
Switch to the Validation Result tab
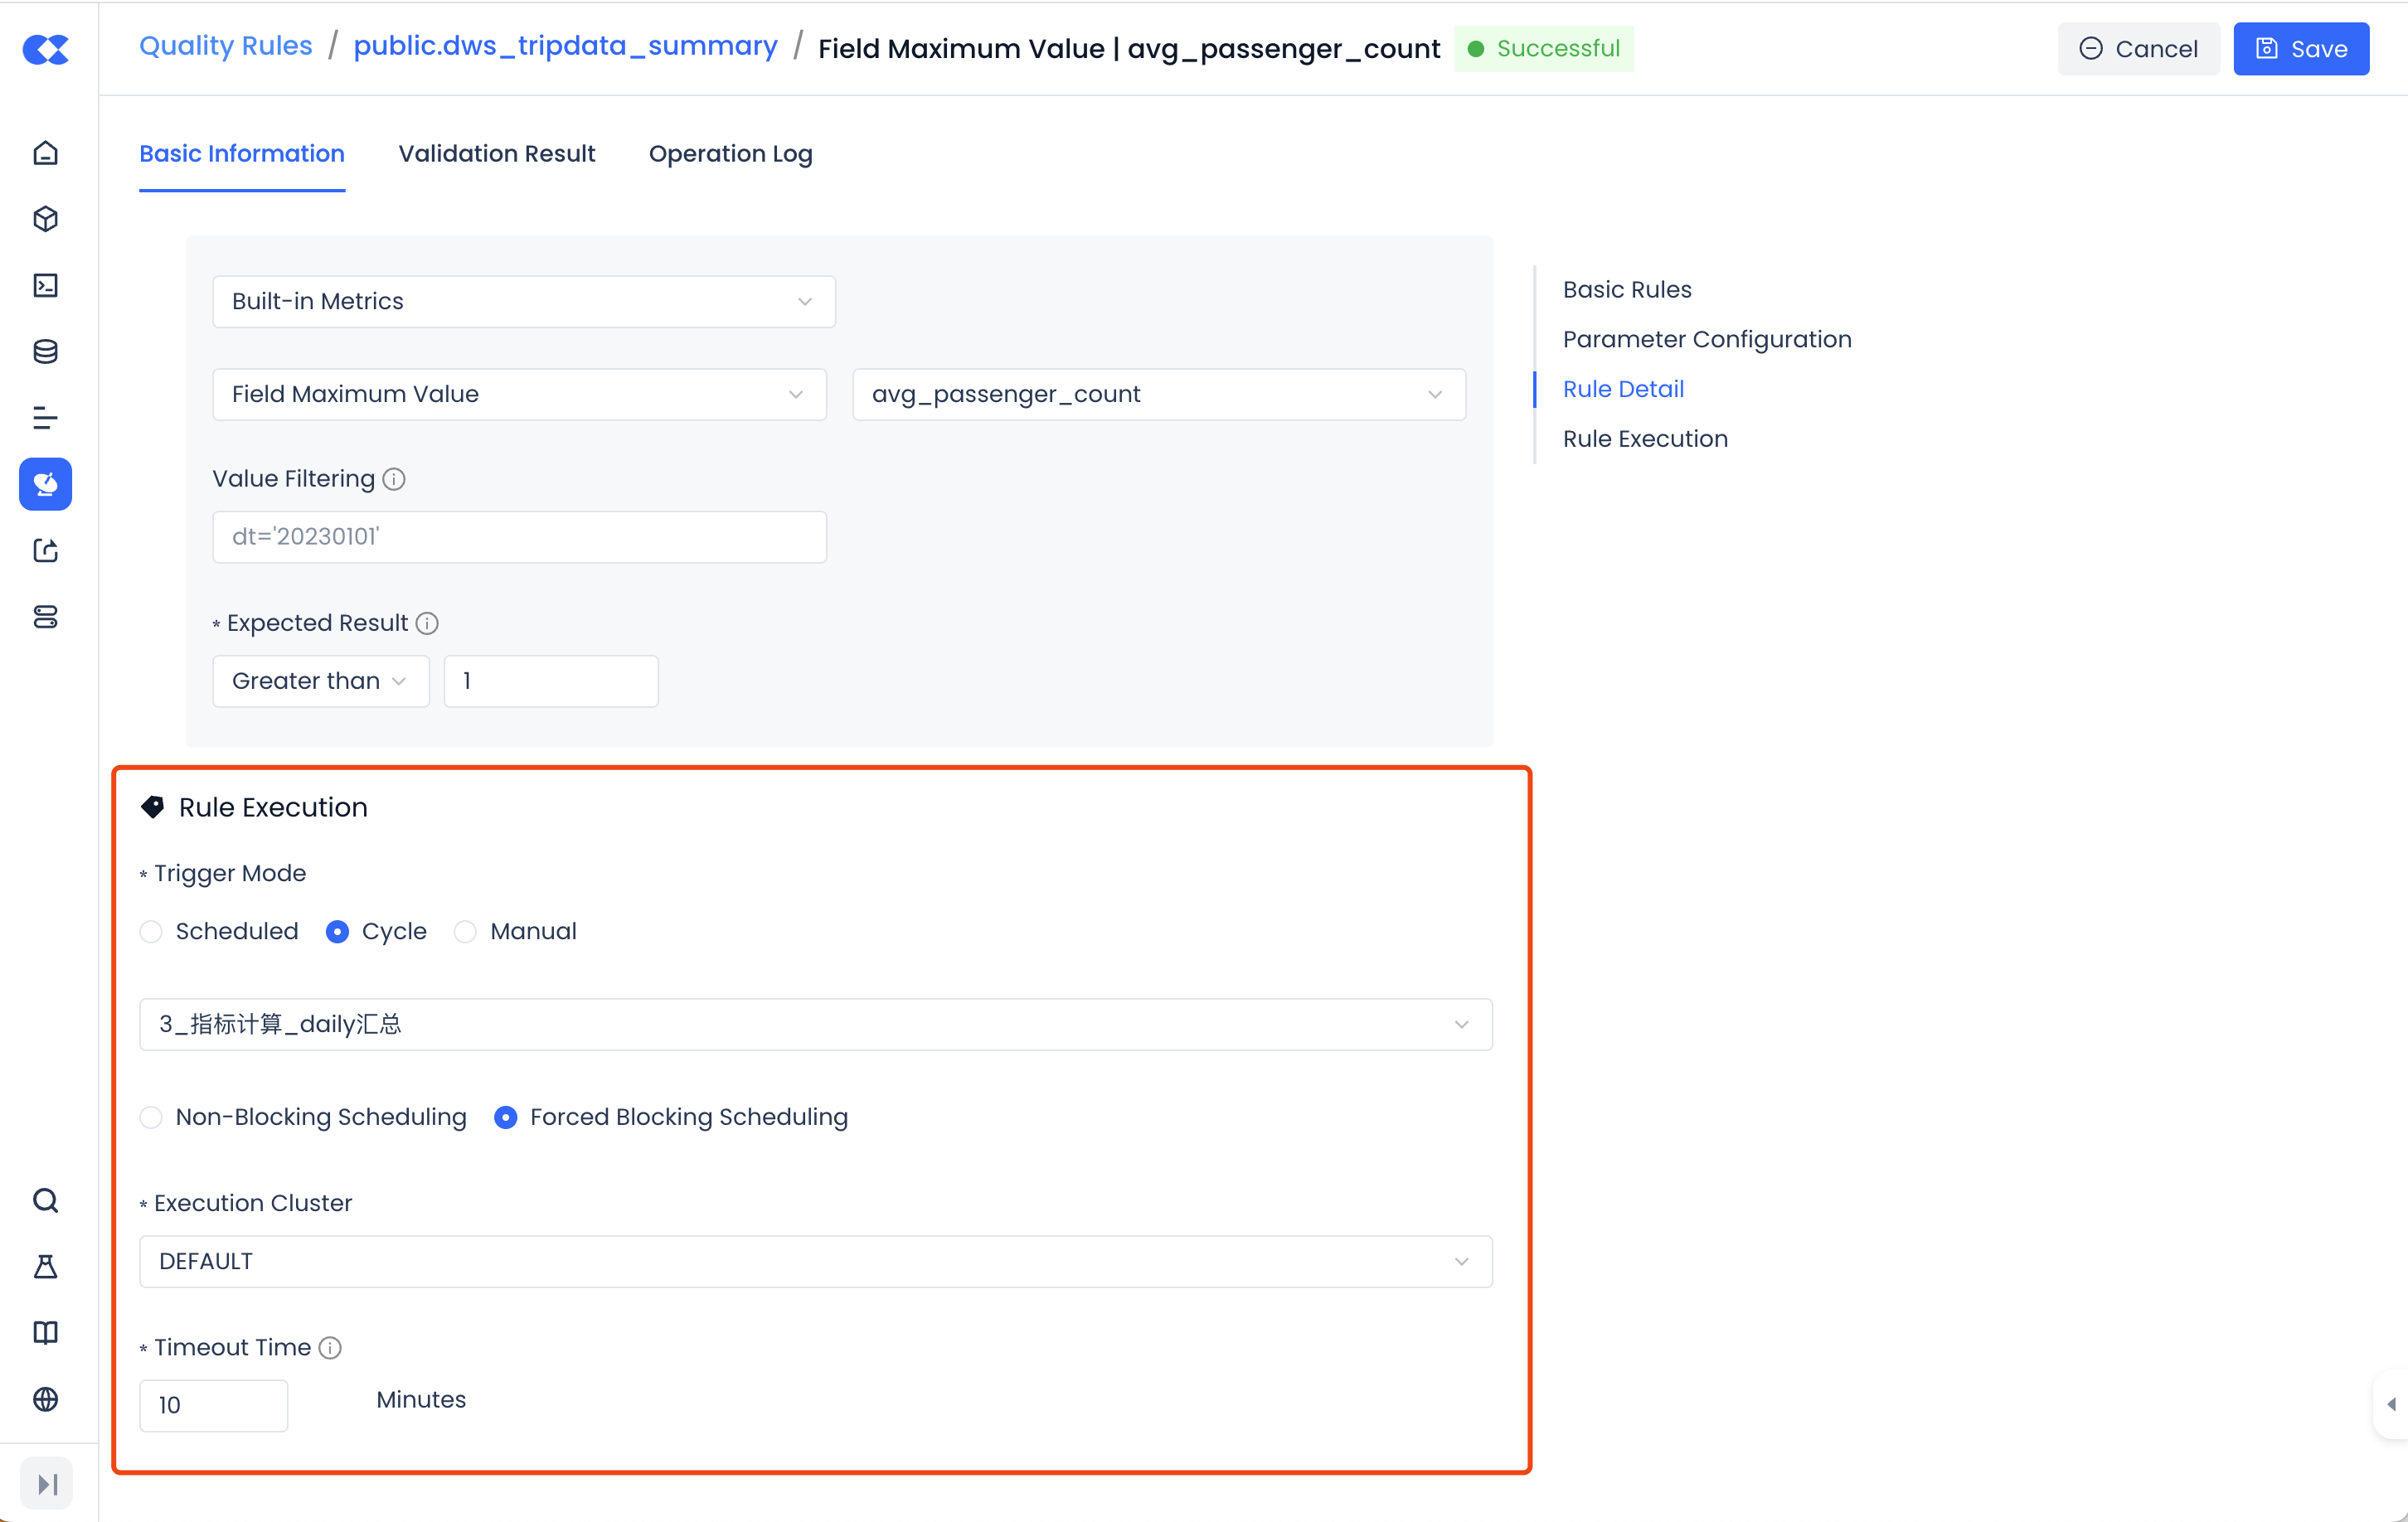pos(496,154)
